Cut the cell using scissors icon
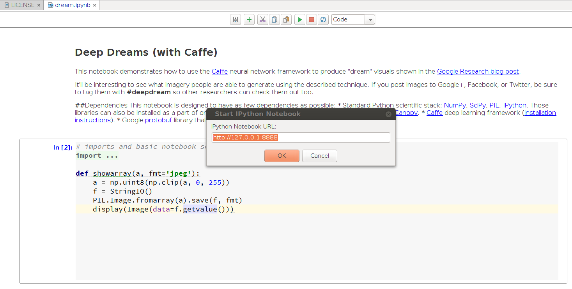The image size is (572, 289). pos(262,19)
